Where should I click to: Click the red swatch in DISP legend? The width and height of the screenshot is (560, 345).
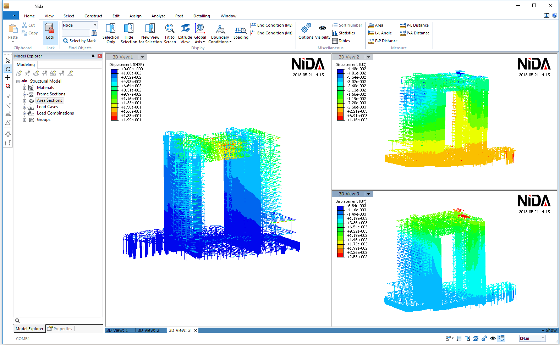(114, 119)
